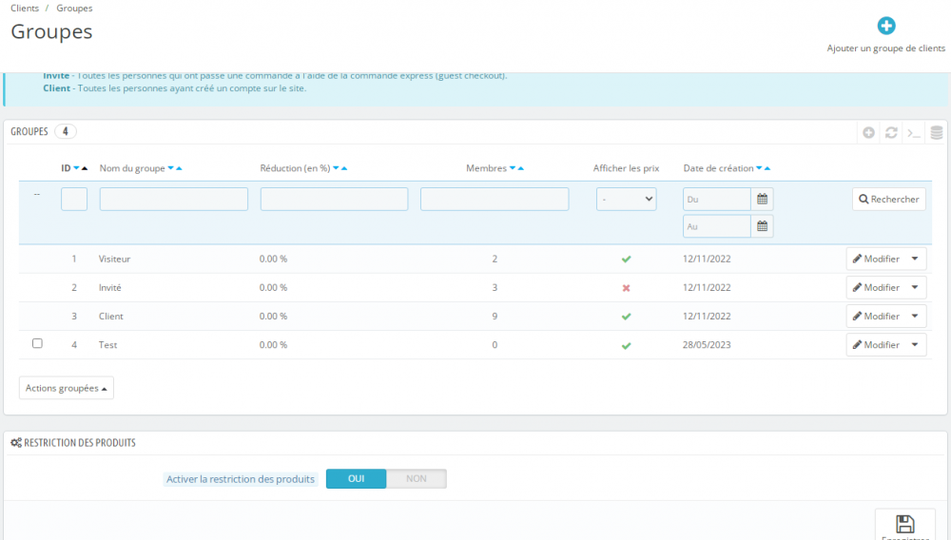Click Rechercher button
Viewport: 951px width, 540px height.
coord(888,199)
